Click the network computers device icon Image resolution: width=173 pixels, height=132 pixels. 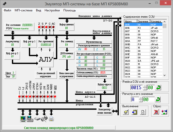coord(44,119)
